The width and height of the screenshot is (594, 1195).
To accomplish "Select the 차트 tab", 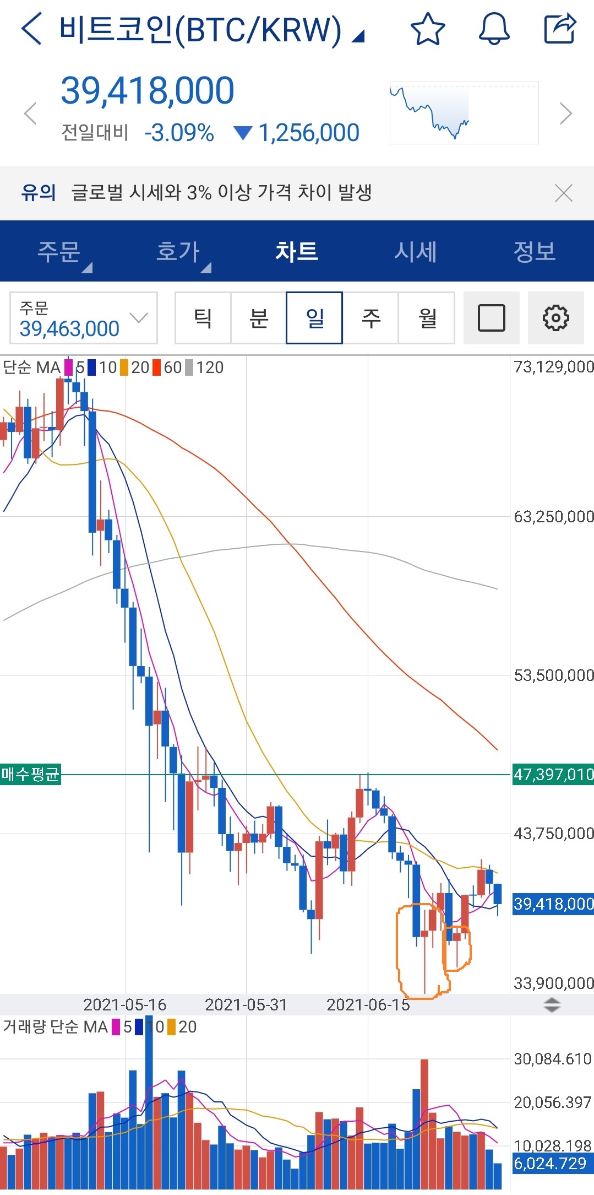I will coord(297,251).
